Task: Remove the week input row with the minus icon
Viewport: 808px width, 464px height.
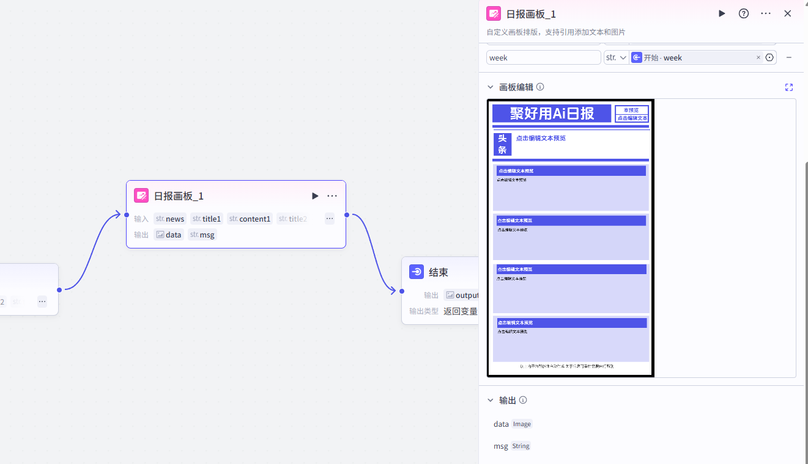Action: click(x=790, y=57)
